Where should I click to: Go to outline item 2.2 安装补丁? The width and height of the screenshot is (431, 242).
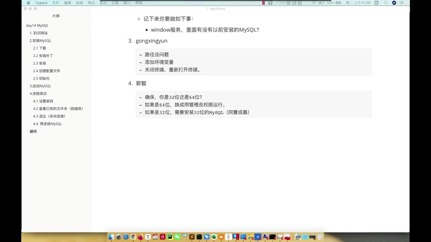tap(43, 56)
